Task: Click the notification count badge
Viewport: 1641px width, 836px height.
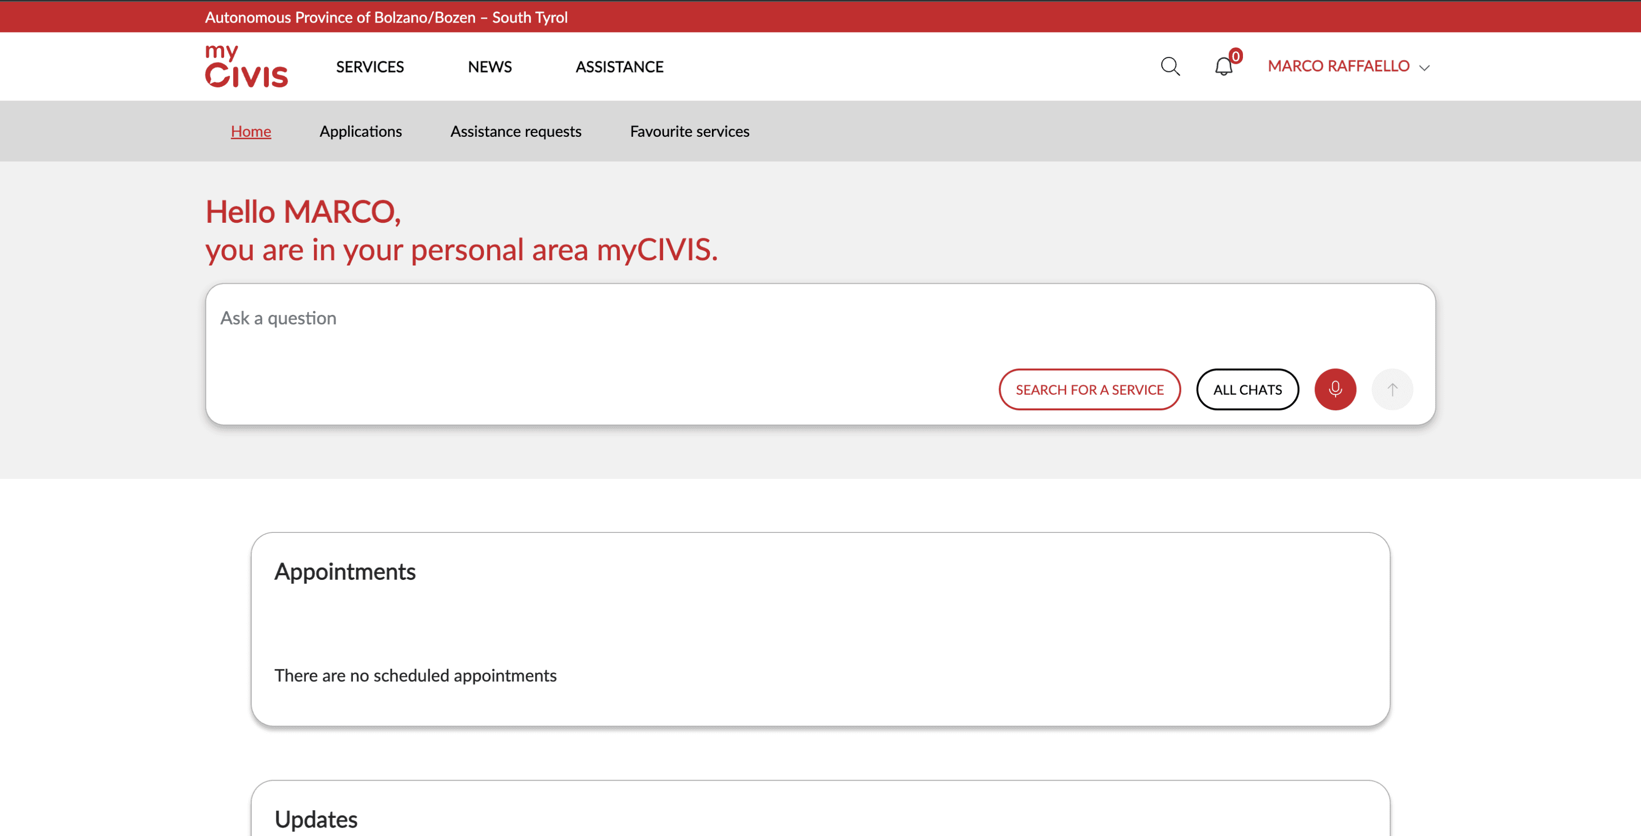Action: 1235,56
